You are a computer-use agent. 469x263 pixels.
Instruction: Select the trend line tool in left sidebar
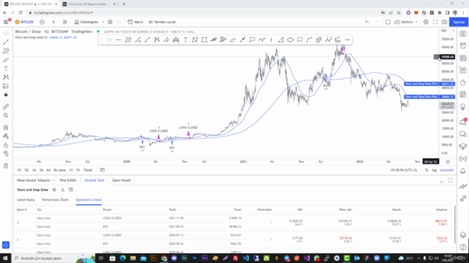point(6,42)
